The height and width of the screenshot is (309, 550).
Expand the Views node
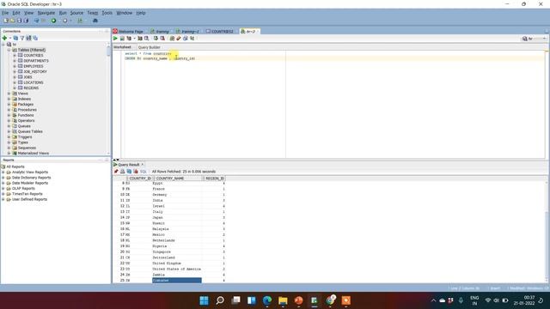click(x=9, y=94)
